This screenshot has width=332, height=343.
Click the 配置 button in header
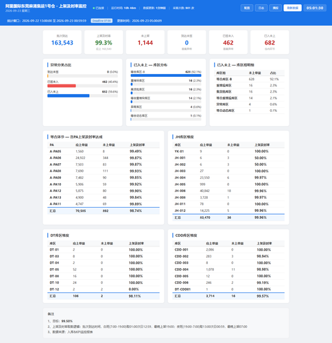click(x=247, y=8)
